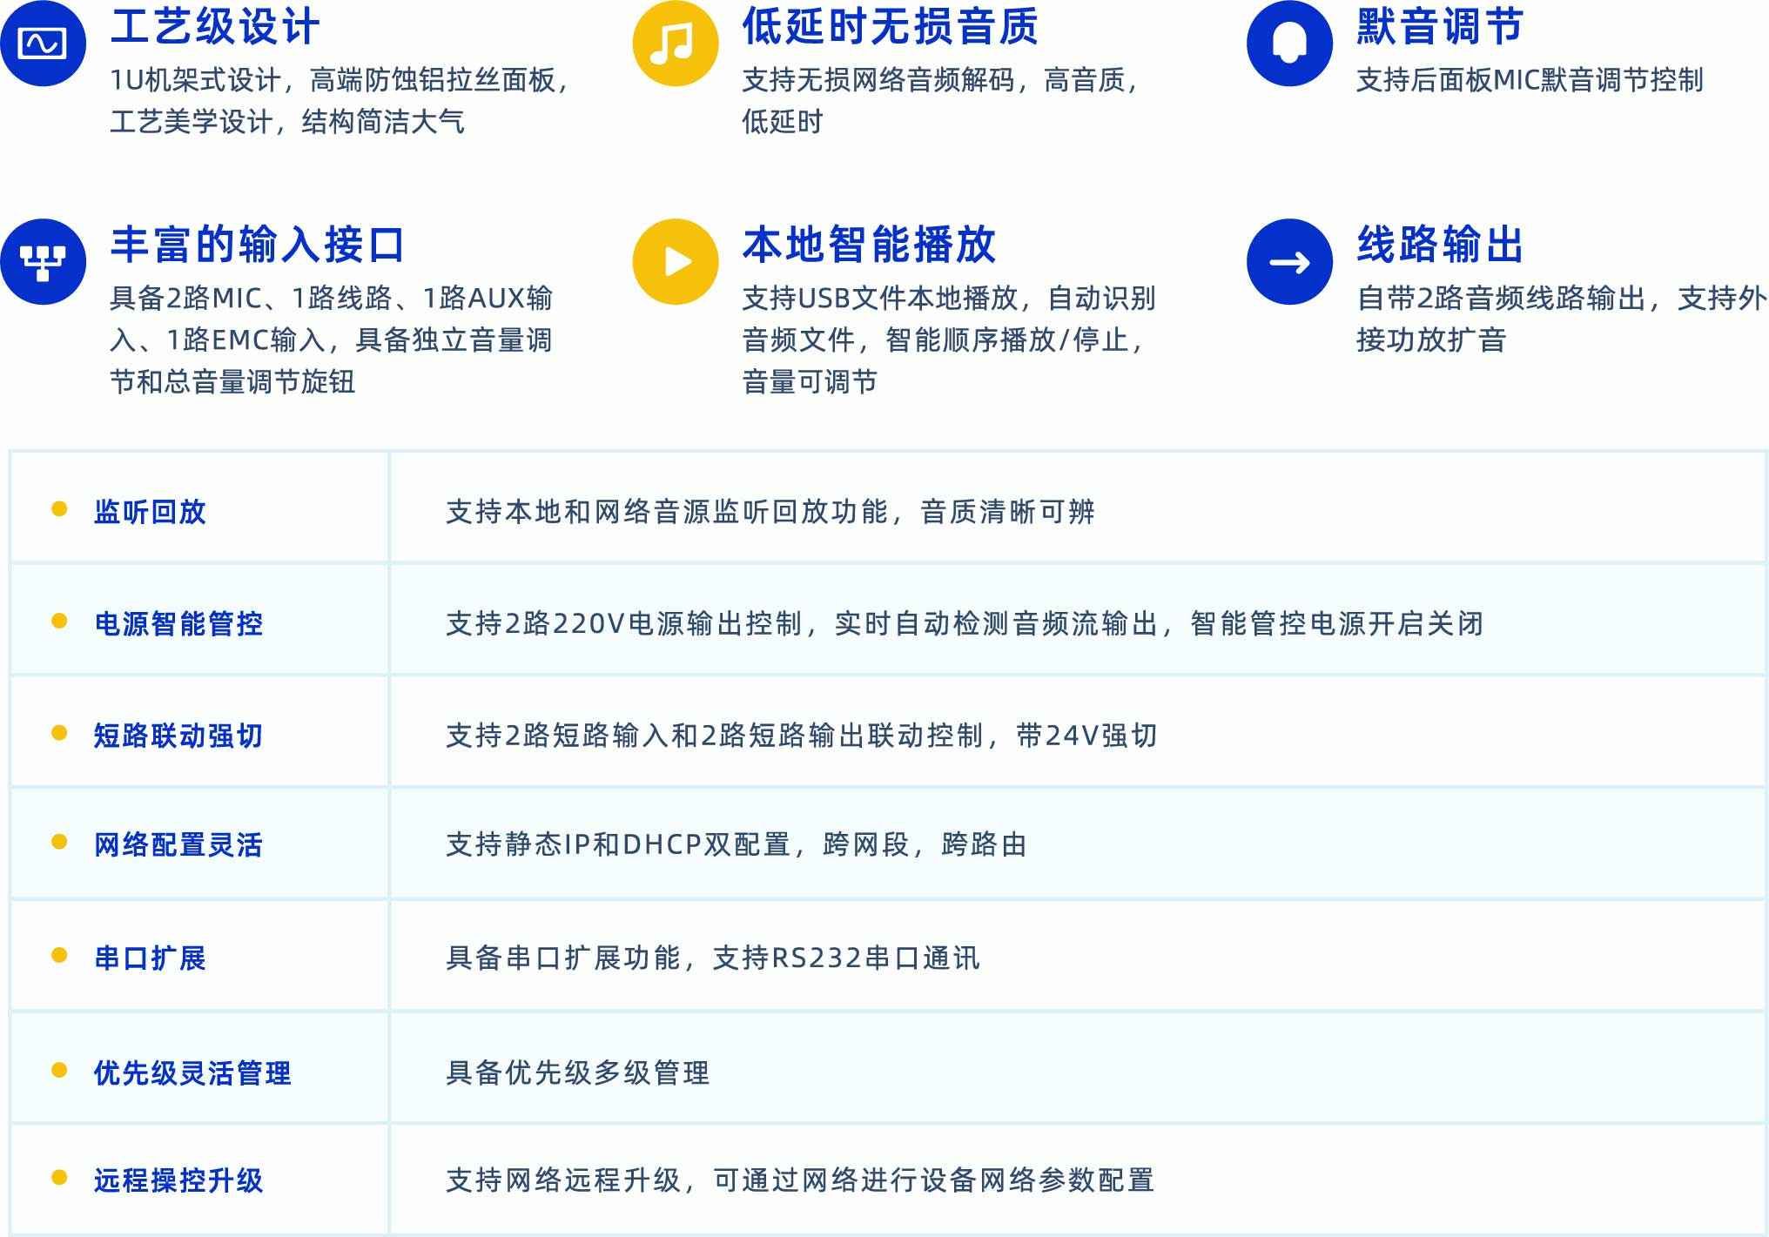
Task: Click the yellow play button icon
Action: (x=675, y=261)
